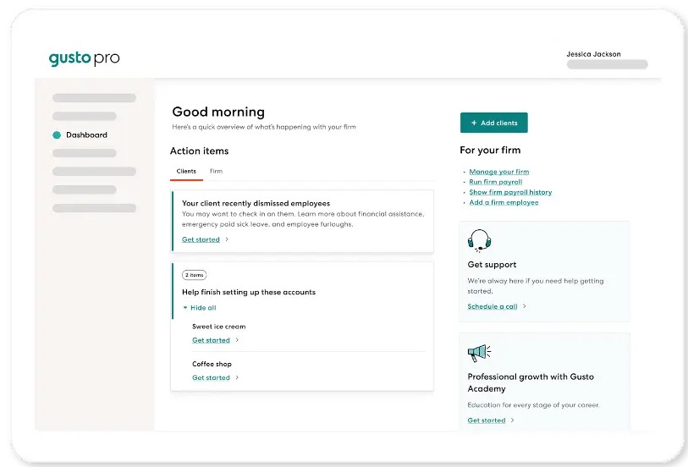Click the headset support icon
Screen dimensions: 688x467
(479, 241)
